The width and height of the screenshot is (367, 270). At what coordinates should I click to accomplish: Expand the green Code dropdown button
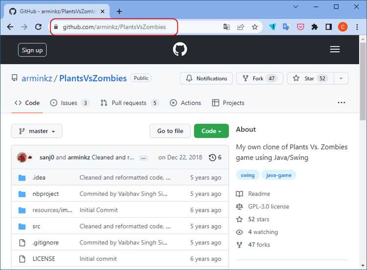pyautogui.click(x=211, y=131)
